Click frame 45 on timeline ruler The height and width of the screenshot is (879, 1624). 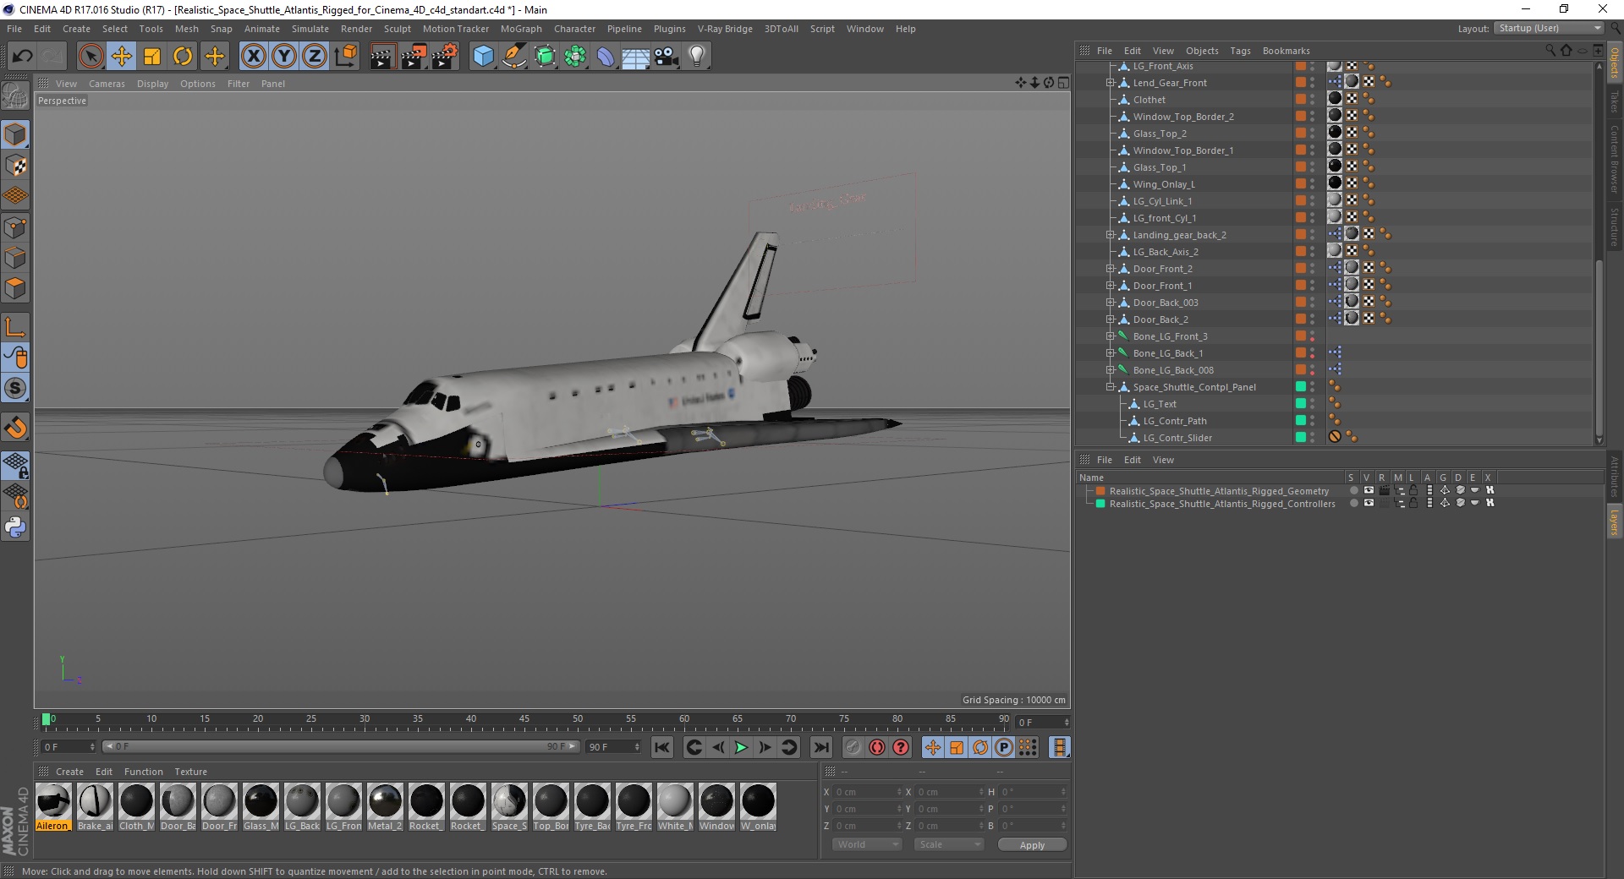pyautogui.click(x=524, y=719)
